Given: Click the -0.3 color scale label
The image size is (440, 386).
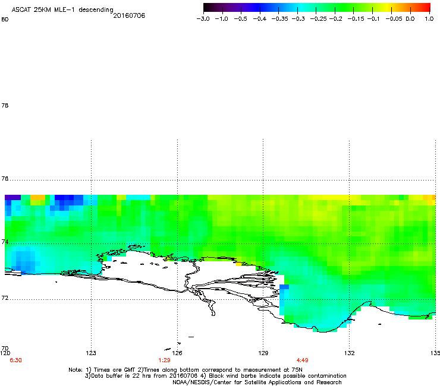Looking at the screenshot, I should 298,19.
